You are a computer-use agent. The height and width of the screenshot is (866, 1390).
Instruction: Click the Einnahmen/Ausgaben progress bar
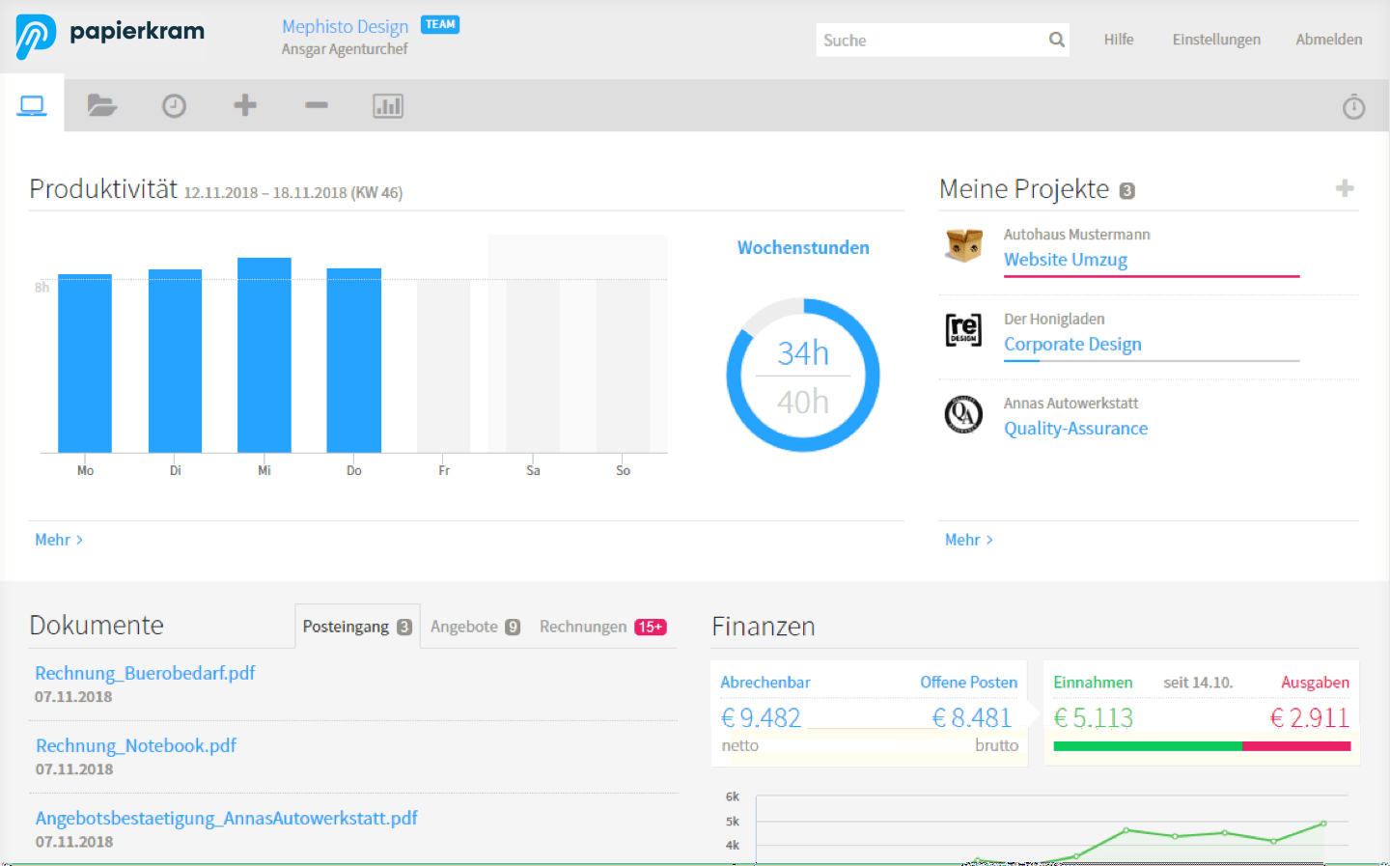1202,746
